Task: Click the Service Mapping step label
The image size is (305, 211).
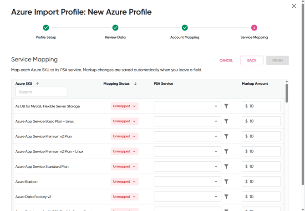Action: click(254, 37)
